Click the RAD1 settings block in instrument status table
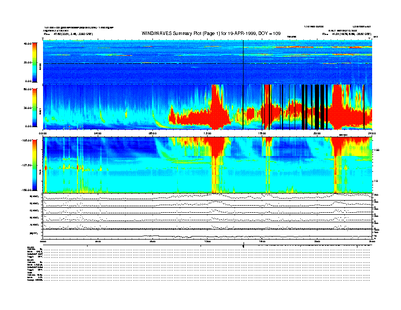The width and height of the screenshot is (401, 310). pyautogui.click(x=35, y=265)
